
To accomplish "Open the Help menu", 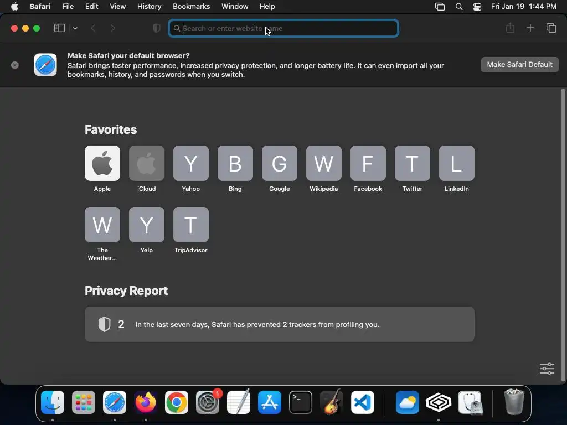I will click(x=267, y=6).
